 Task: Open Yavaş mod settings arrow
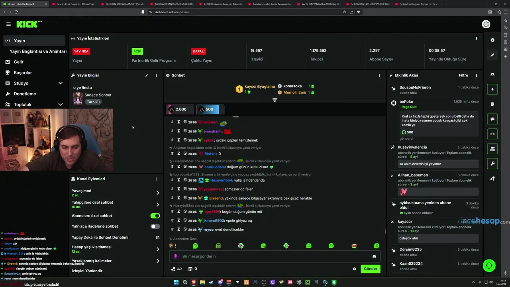[157, 193]
